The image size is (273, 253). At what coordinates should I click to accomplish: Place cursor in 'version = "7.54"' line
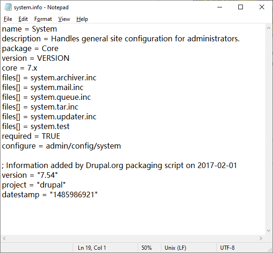pyautogui.click(x=30, y=175)
